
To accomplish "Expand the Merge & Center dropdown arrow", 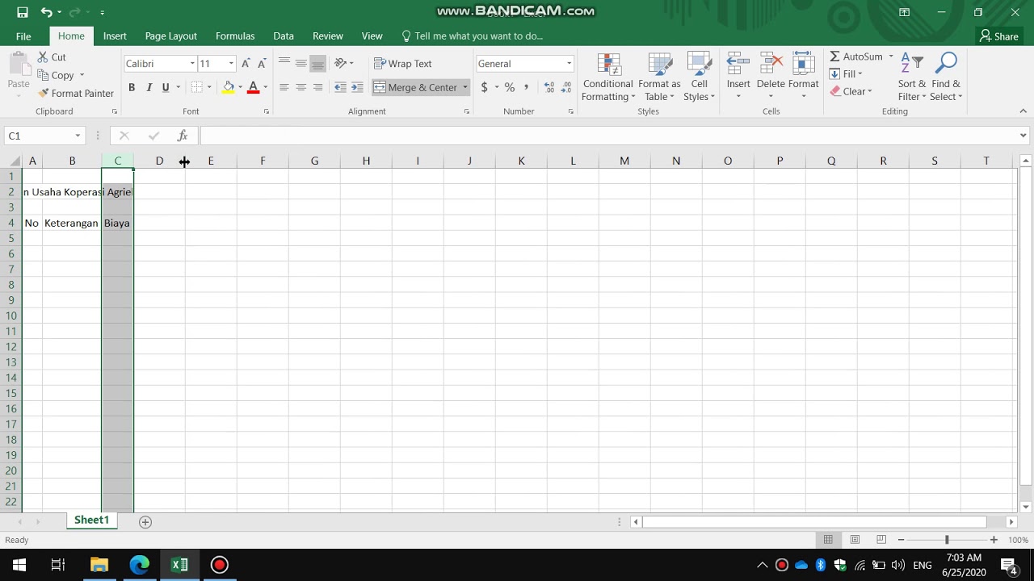I will point(465,87).
